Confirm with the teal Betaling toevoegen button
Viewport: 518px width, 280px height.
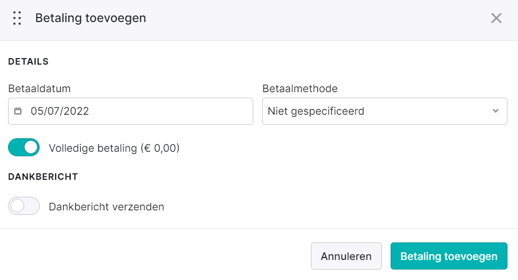tap(449, 256)
